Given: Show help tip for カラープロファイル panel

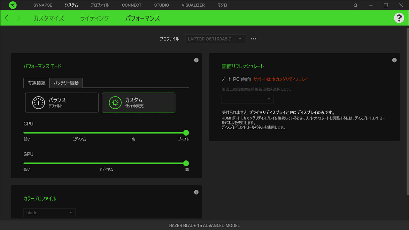Looking at the screenshot, I should click(x=196, y=192).
